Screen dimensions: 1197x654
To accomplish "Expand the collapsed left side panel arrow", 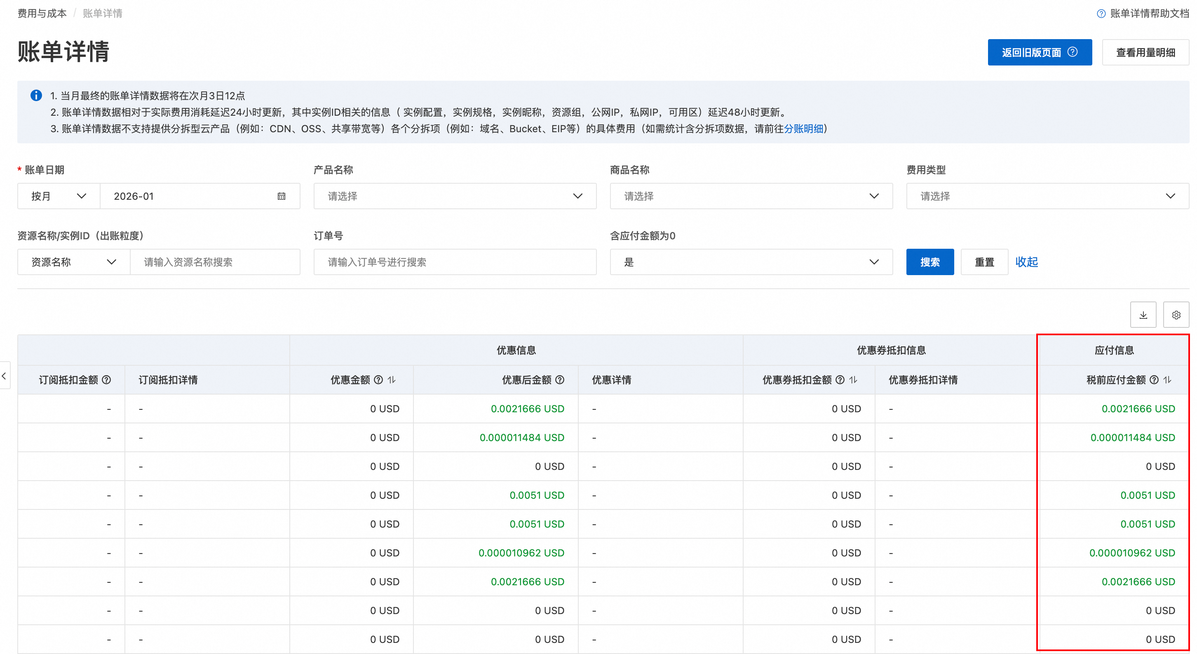I will click(x=4, y=376).
